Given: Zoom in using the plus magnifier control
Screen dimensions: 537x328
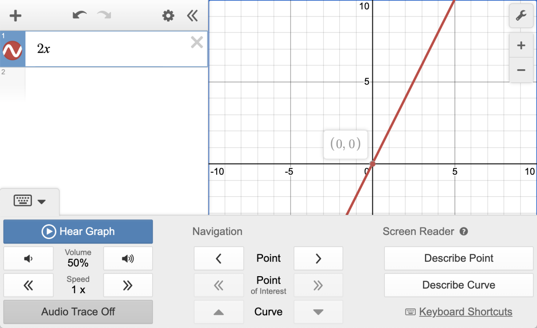Looking at the screenshot, I should coord(520,45).
